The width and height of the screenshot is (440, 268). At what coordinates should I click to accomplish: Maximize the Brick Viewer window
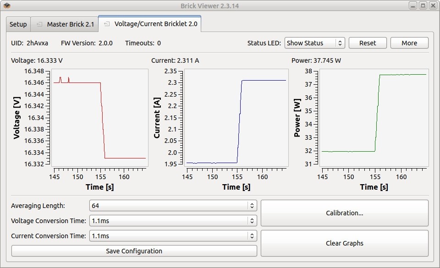click(x=423, y=5)
